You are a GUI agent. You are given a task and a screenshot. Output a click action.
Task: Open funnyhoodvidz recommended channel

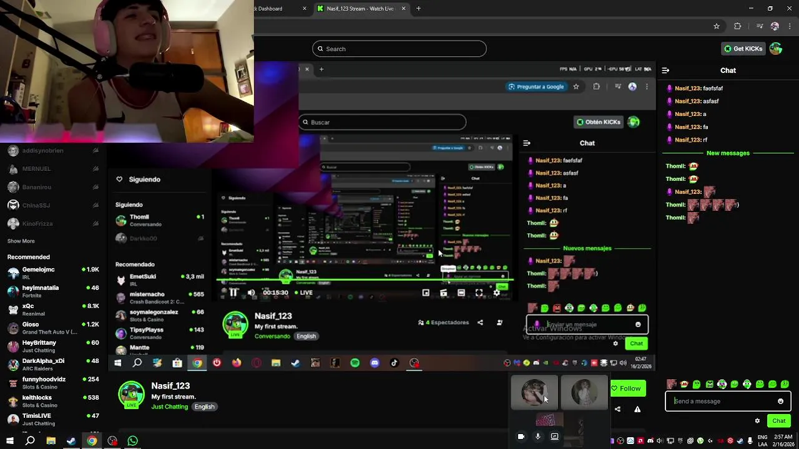(x=53, y=383)
